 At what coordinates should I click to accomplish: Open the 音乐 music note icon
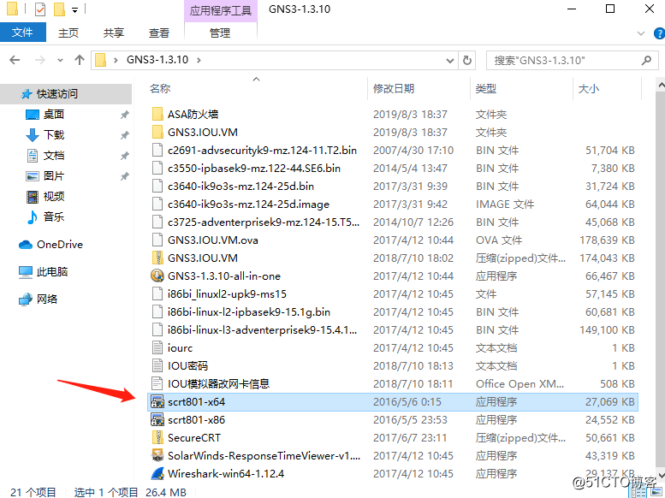(33, 216)
